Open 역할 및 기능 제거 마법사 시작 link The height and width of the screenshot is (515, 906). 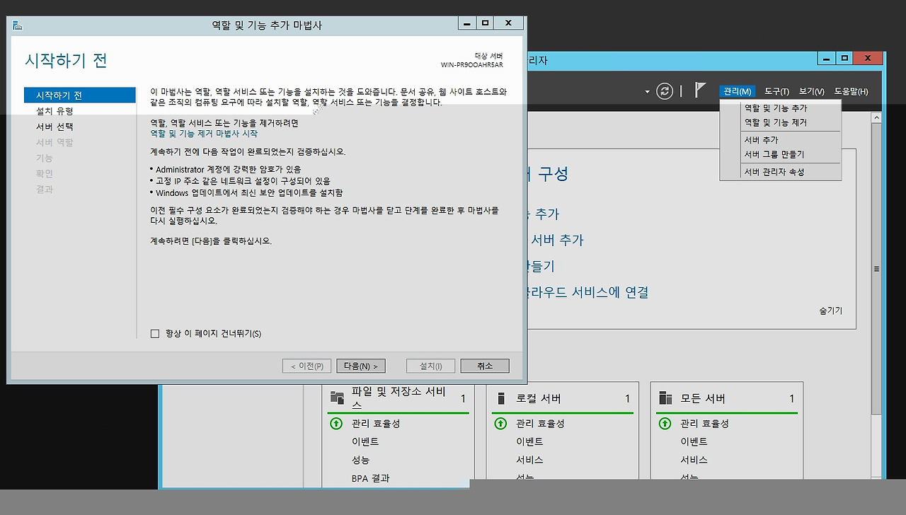pos(204,133)
